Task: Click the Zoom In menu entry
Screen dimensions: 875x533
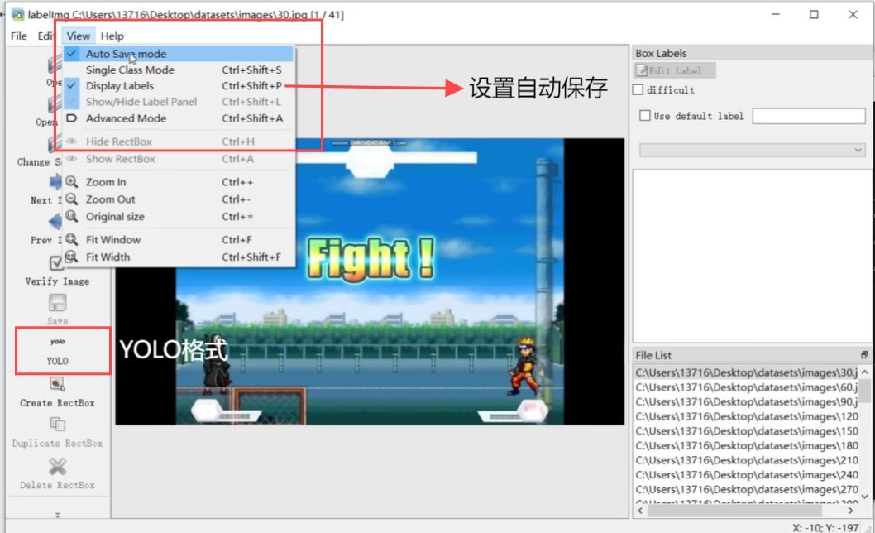Action: point(106,182)
